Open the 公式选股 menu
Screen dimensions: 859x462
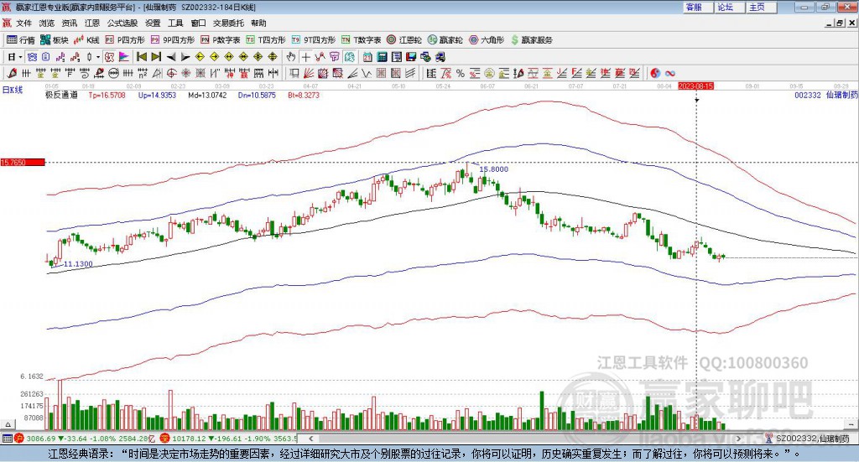(122, 23)
